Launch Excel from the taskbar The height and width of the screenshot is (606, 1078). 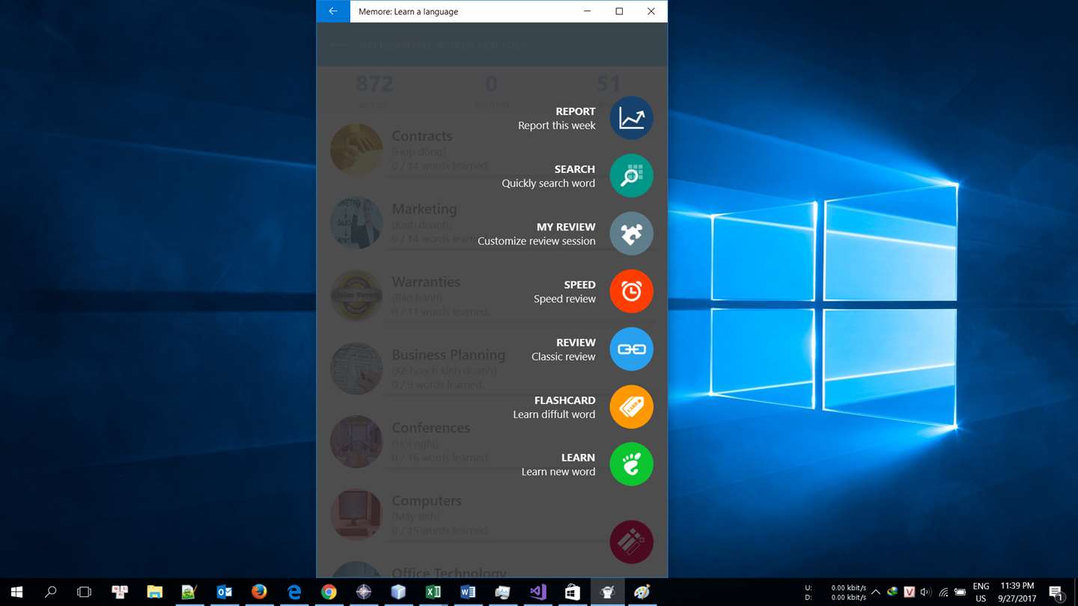pyautogui.click(x=433, y=592)
